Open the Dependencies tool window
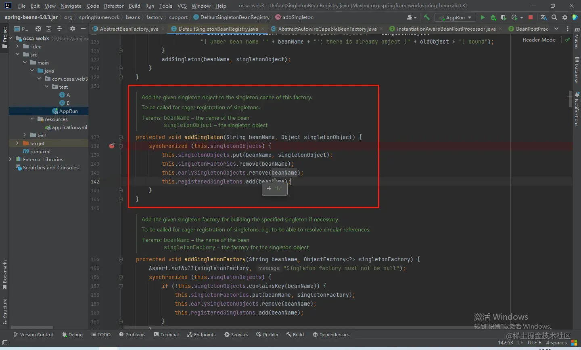Screen dimensions: 581x350 [x=331, y=335]
